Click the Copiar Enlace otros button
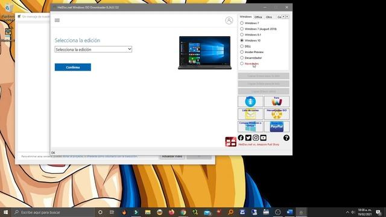The image size is (386, 217). 264,91
